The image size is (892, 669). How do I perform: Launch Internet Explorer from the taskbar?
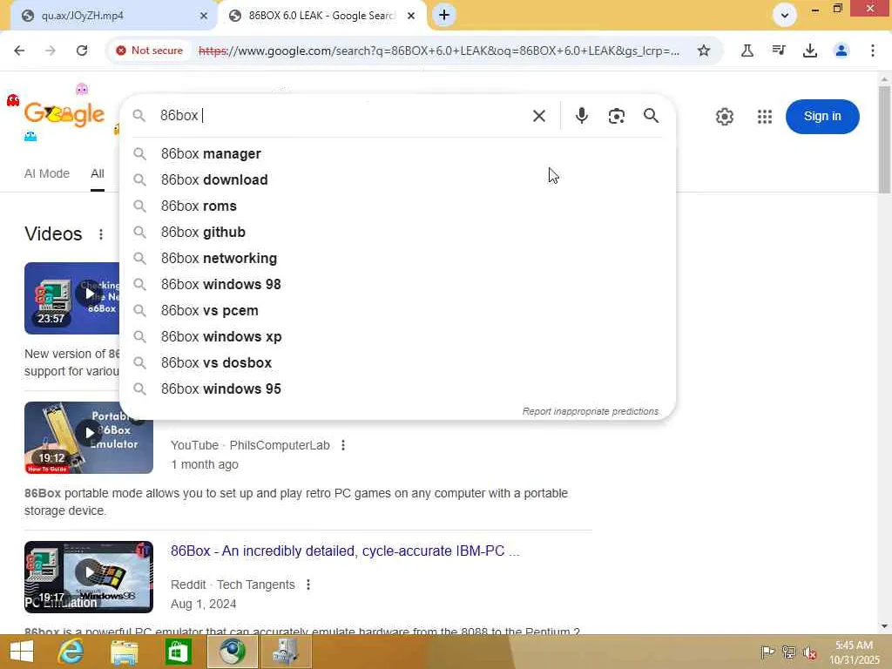(x=71, y=652)
